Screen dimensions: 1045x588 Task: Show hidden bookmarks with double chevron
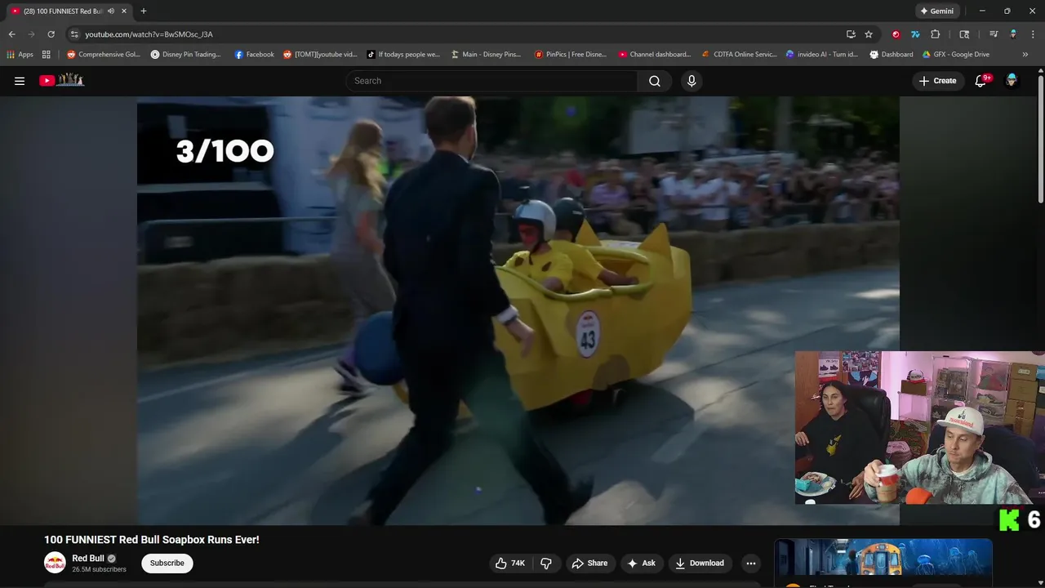[x=1025, y=54]
